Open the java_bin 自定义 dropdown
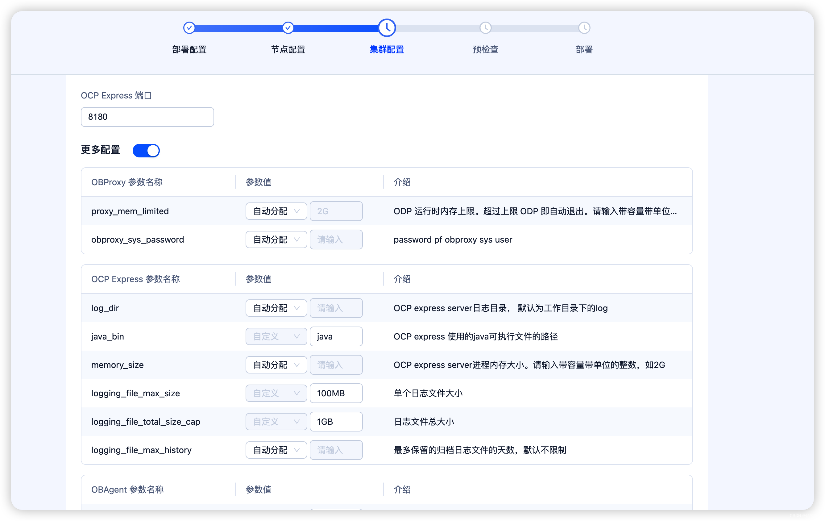Viewport: 825px width, 521px height. click(x=276, y=337)
